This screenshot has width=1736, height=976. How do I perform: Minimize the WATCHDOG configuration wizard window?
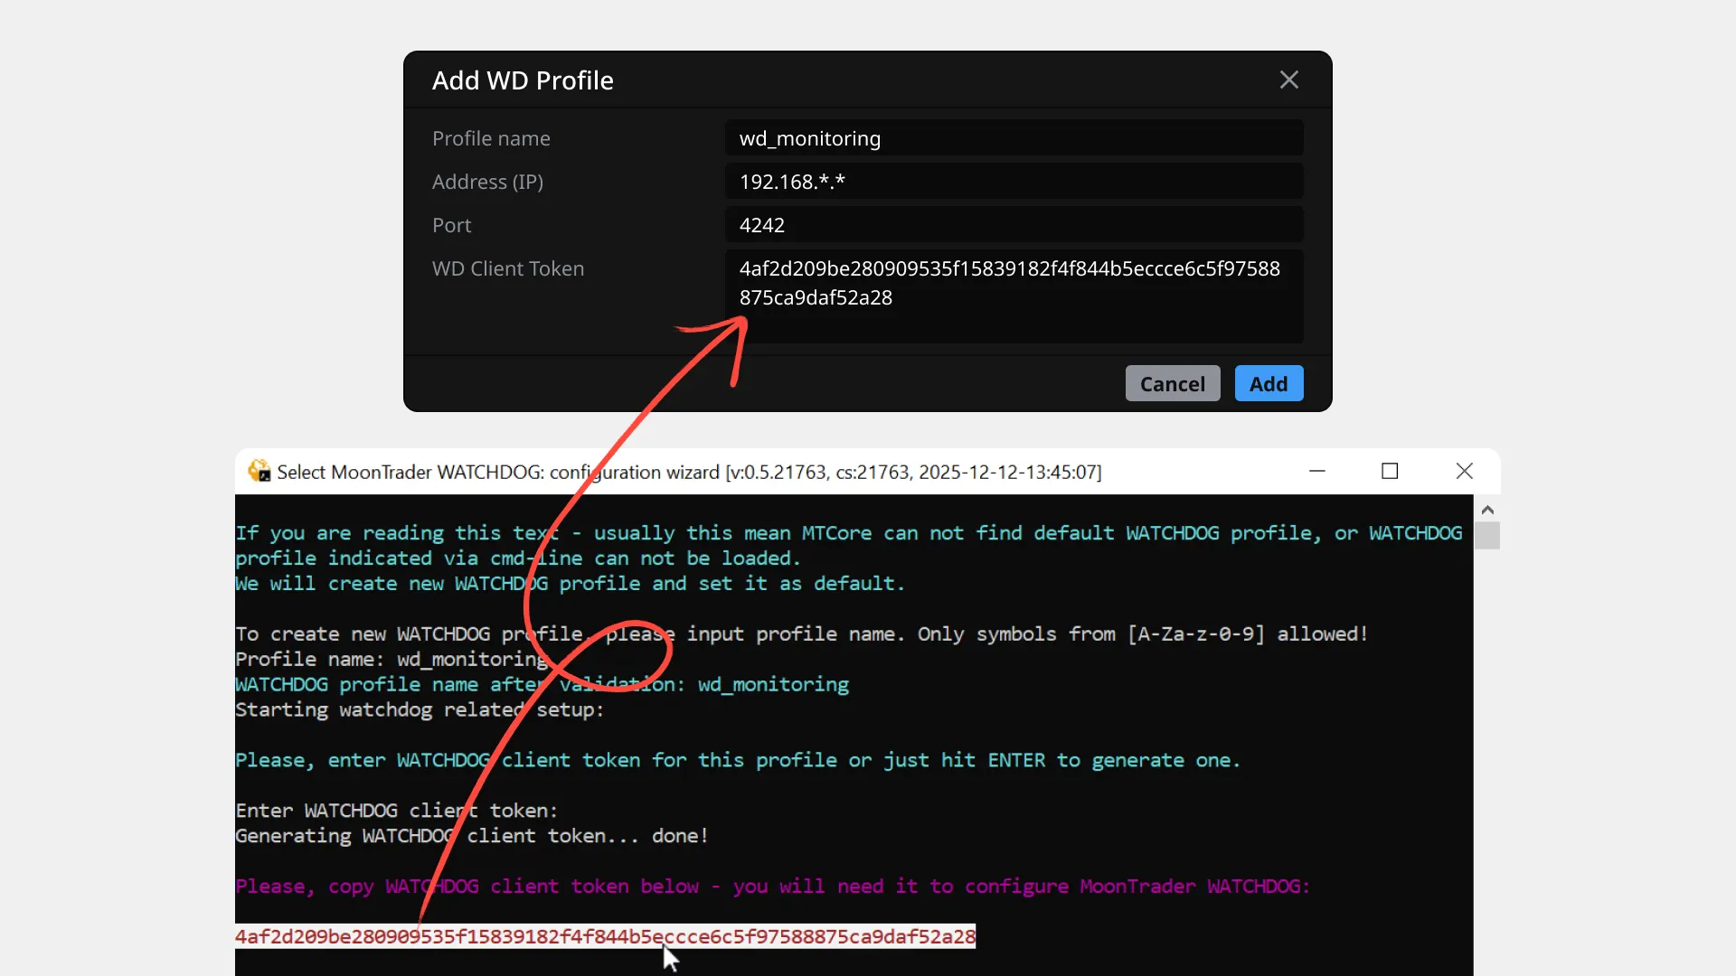pyautogui.click(x=1316, y=471)
